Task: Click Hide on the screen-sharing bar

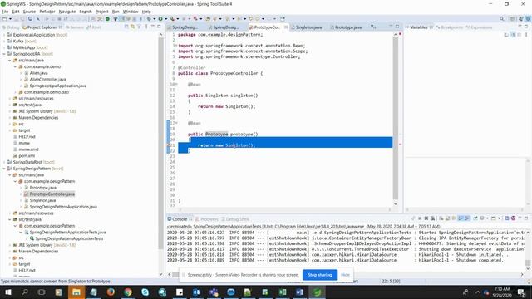Action: tap(345, 275)
